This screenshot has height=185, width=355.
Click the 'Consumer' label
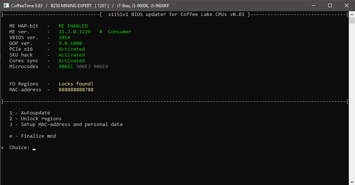pos(120,31)
